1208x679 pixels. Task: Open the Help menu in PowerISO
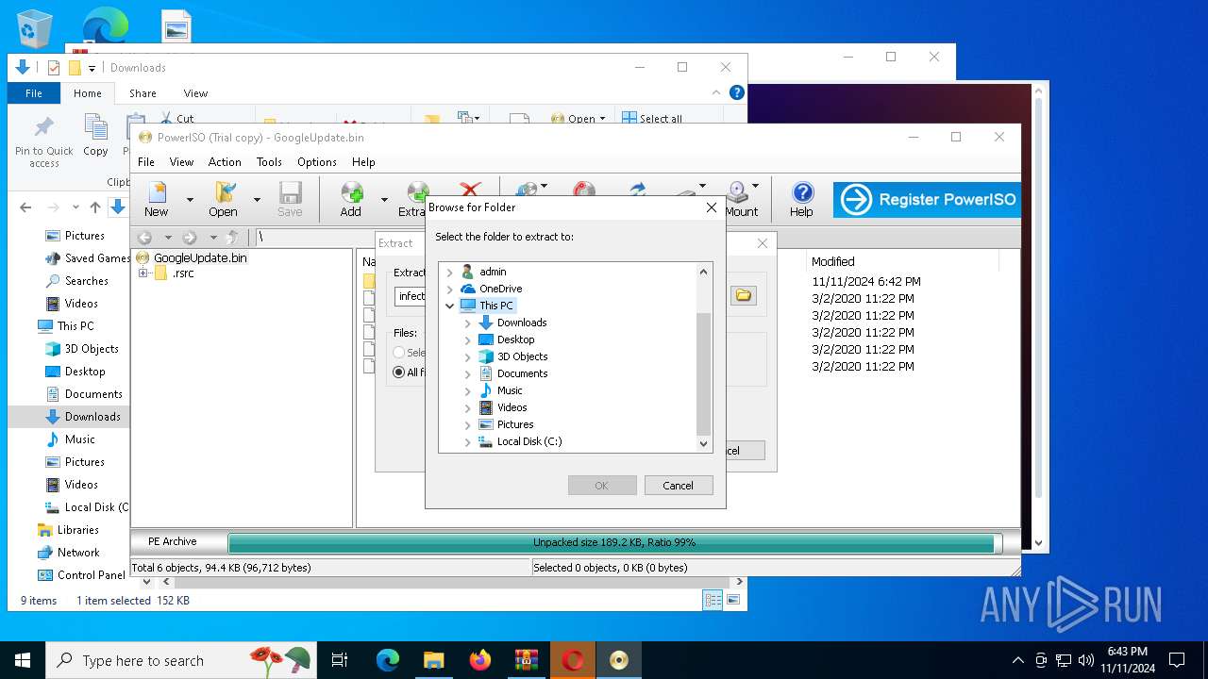click(363, 162)
